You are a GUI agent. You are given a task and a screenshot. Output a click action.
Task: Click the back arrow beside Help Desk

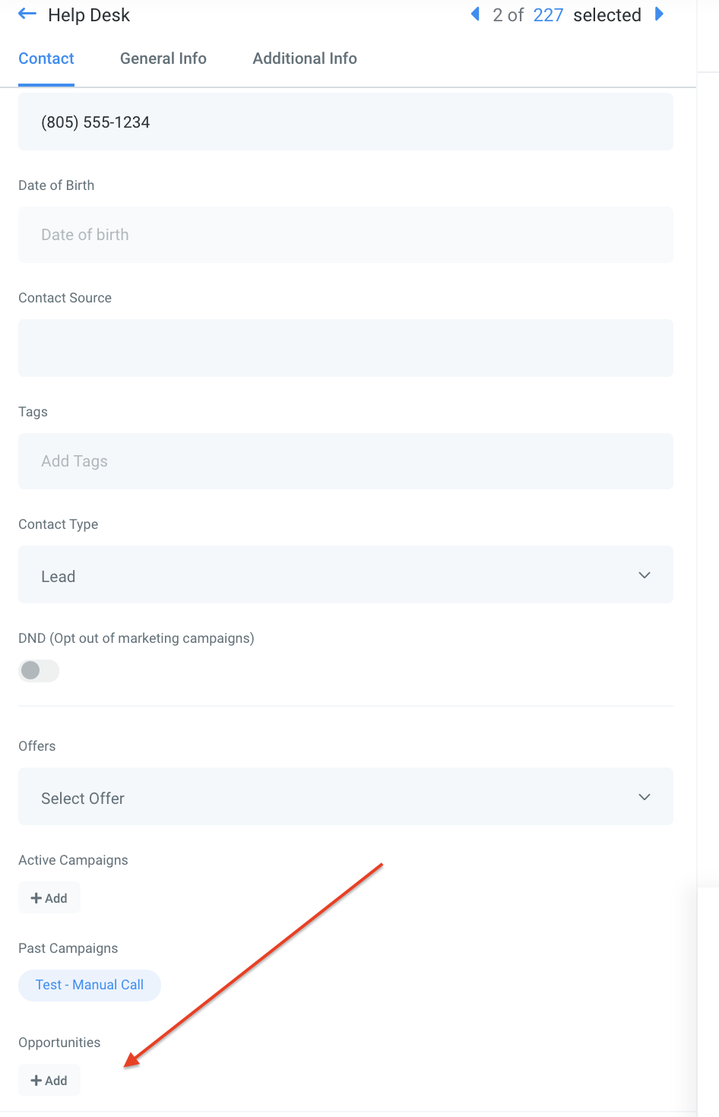point(27,14)
